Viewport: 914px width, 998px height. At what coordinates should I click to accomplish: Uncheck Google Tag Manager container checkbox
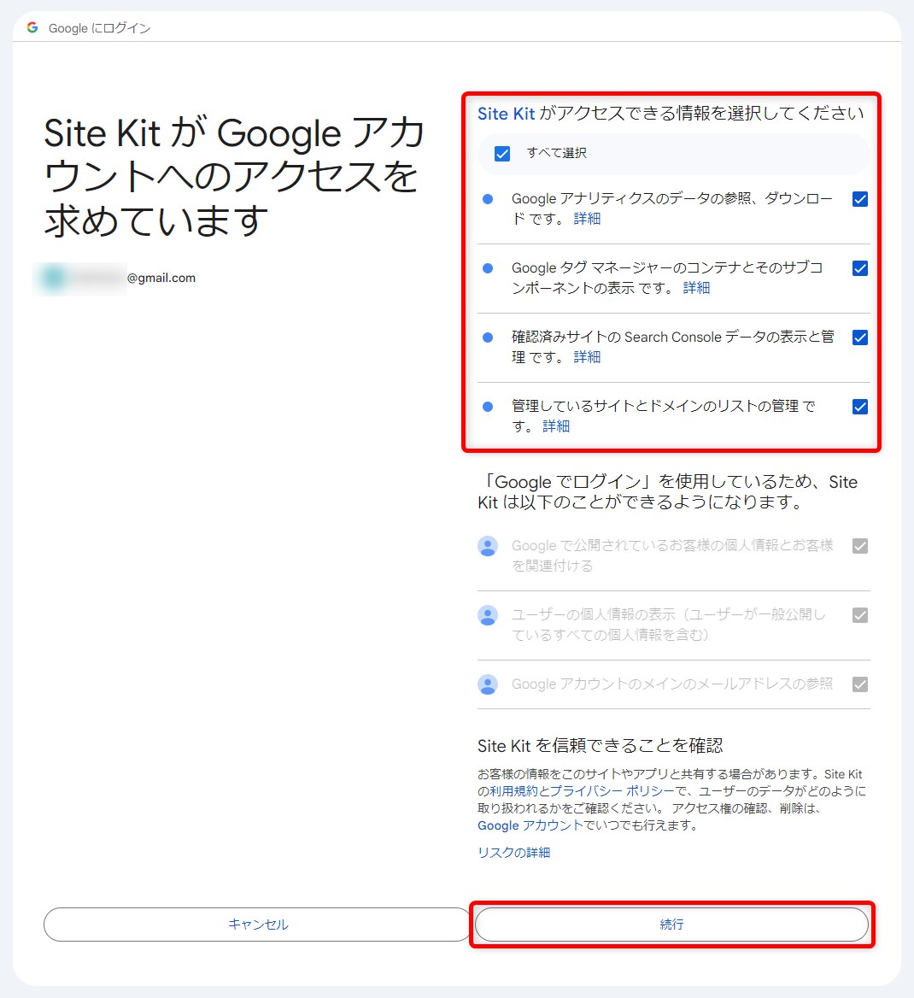click(x=860, y=268)
